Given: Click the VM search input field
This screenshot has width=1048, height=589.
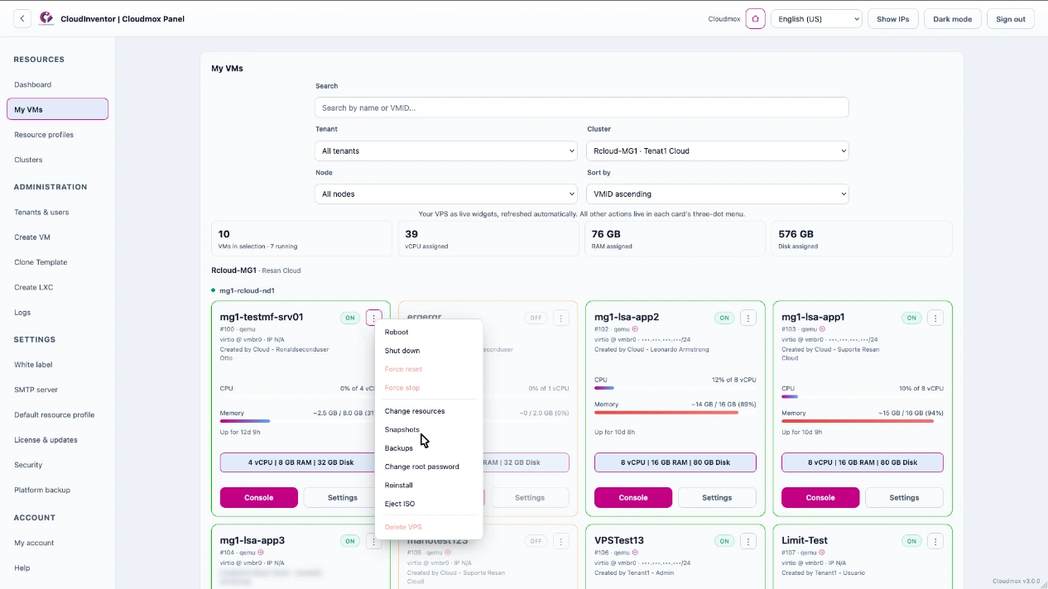Looking at the screenshot, I should (x=582, y=108).
